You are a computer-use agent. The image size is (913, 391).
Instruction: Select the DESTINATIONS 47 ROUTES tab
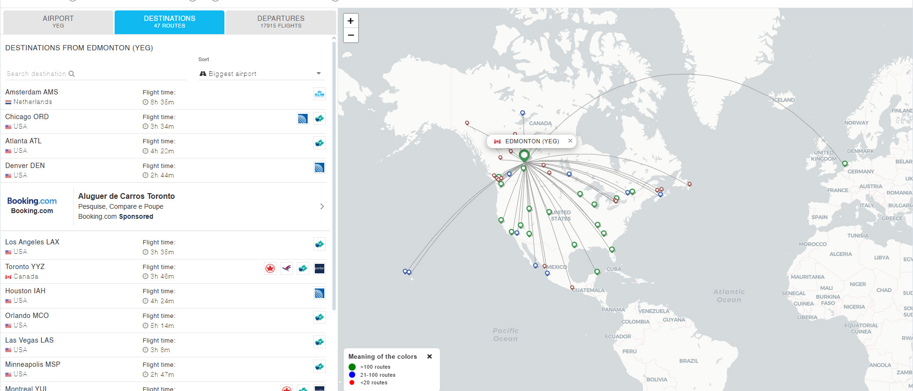[x=169, y=22]
